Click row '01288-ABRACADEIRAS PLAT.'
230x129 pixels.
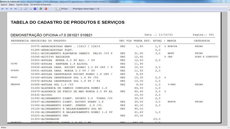pos(52,50)
